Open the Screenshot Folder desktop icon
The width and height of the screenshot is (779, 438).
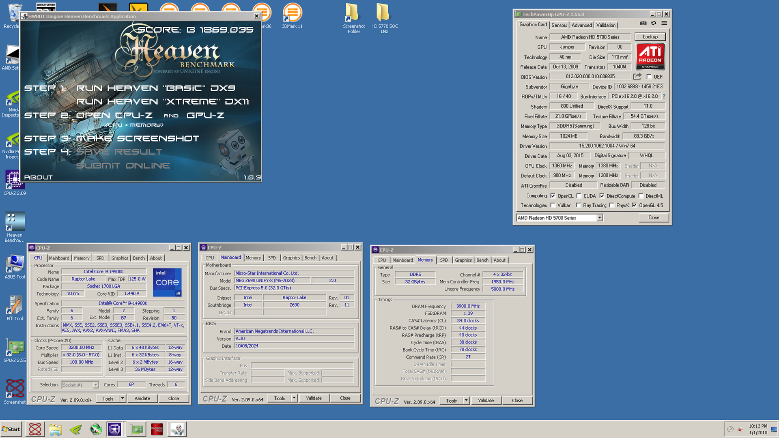tap(354, 18)
